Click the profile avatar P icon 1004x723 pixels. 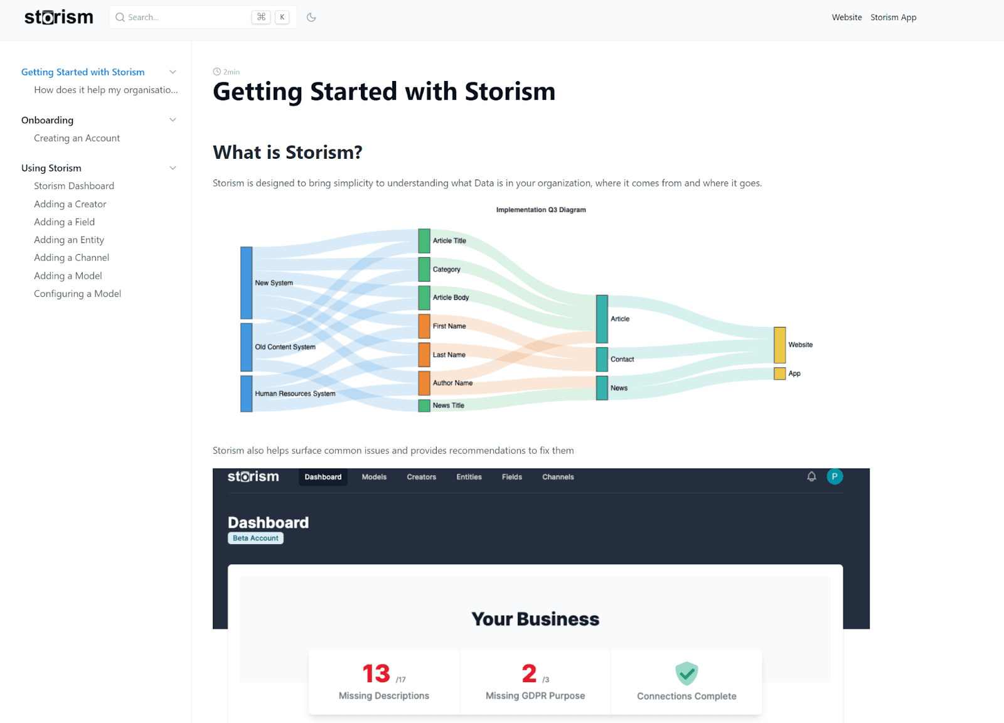pos(835,477)
